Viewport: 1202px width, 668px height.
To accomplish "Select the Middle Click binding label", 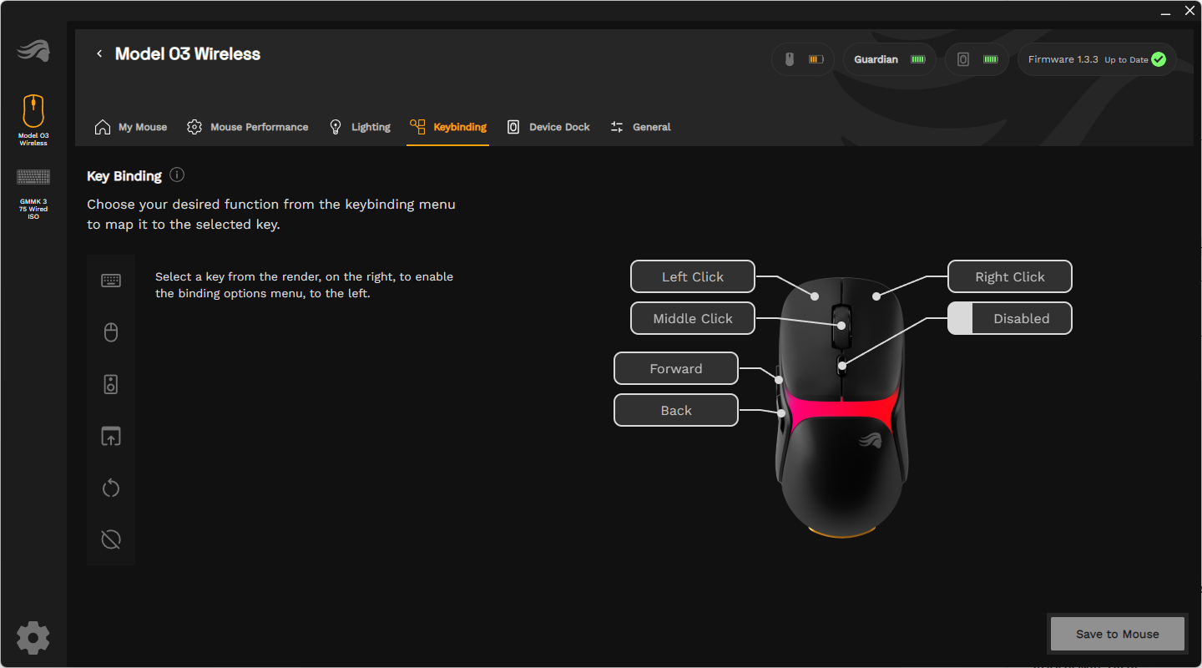I will 693,318.
